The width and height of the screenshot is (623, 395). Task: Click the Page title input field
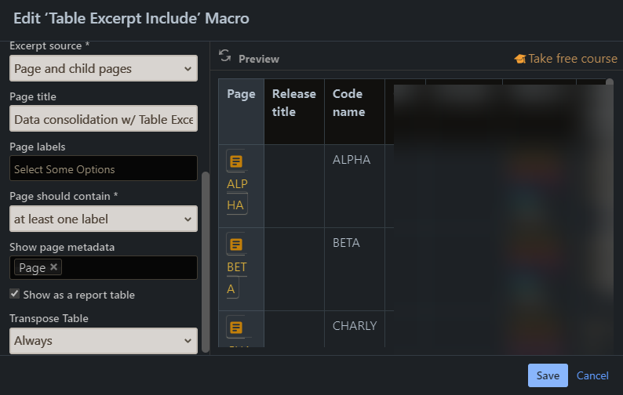pos(104,118)
